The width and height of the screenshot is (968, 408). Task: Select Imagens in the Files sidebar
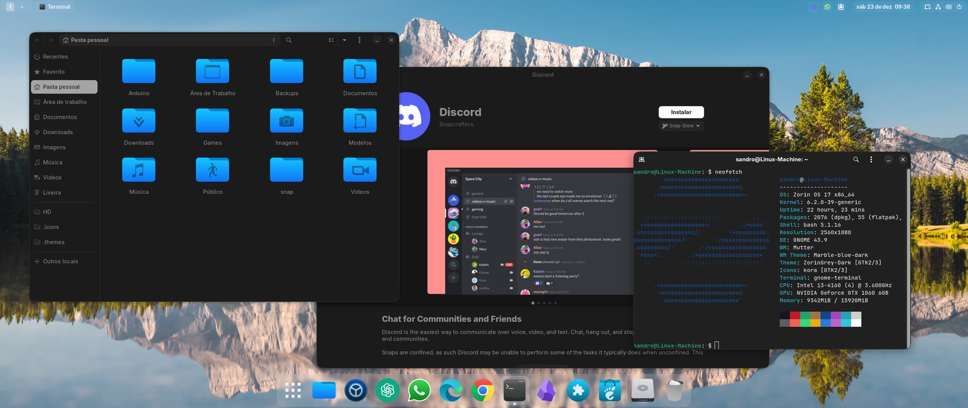pos(64,147)
